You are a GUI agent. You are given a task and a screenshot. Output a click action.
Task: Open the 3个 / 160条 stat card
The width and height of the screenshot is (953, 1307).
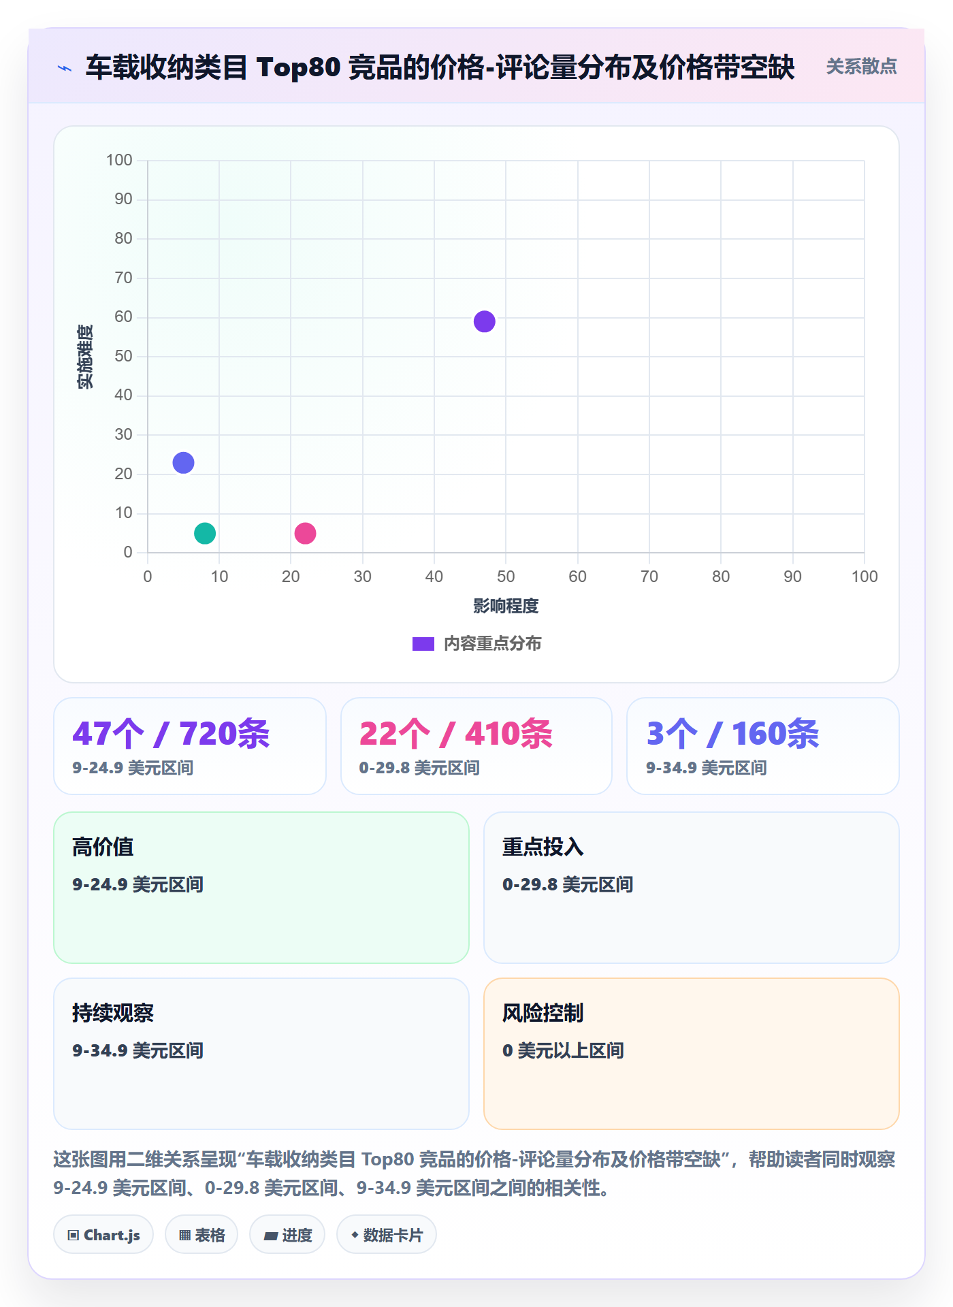[763, 746]
